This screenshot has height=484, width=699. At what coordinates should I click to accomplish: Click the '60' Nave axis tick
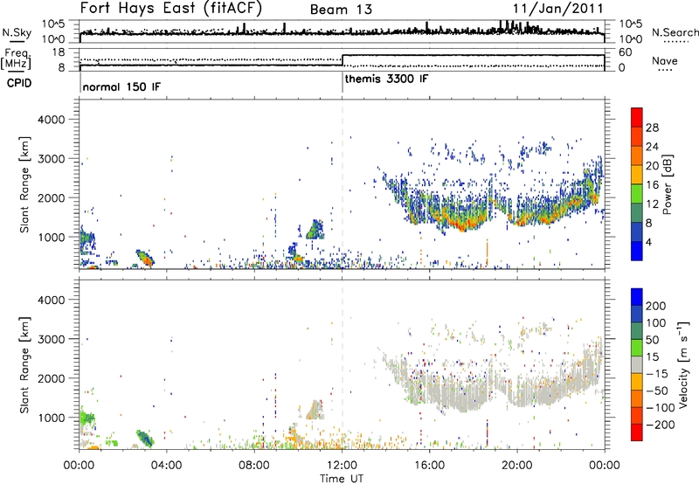click(625, 52)
